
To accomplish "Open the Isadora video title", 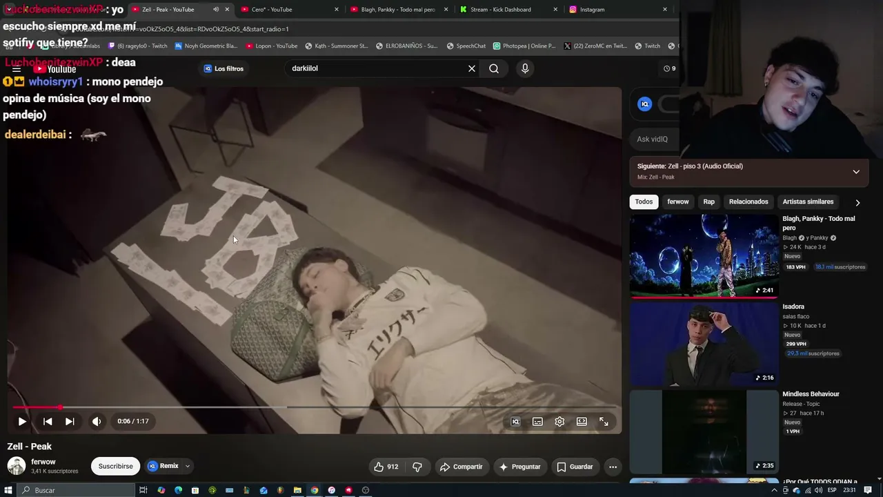I will (793, 306).
